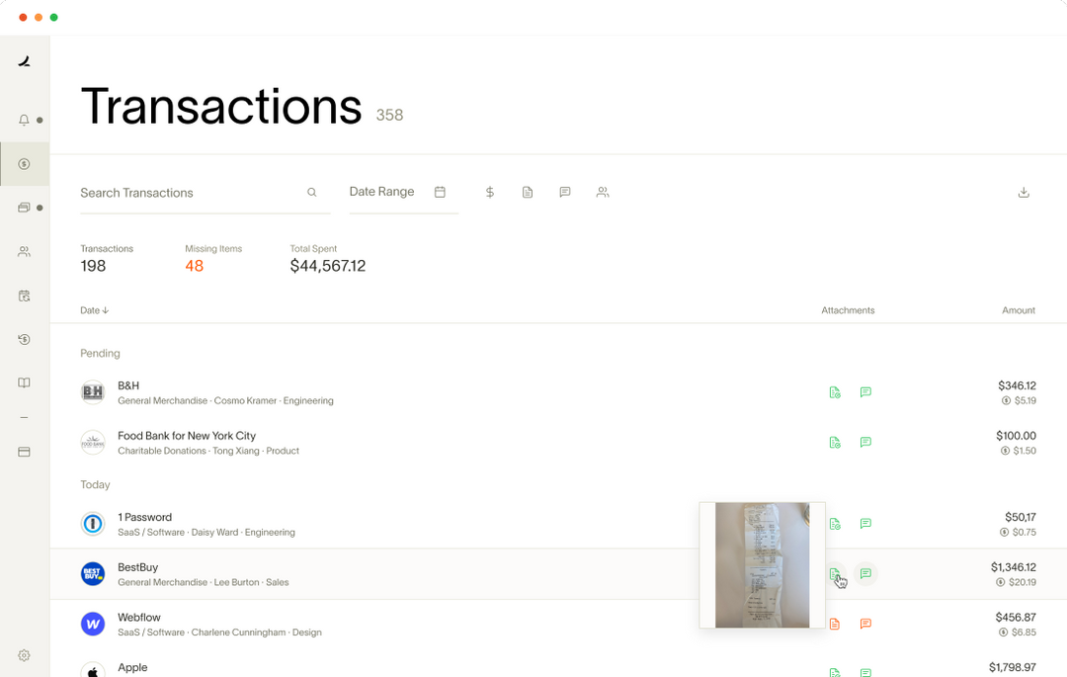The height and width of the screenshot is (677, 1067).
Task: Open the Reimbursements sidebar icon
Action: [23, 339]
